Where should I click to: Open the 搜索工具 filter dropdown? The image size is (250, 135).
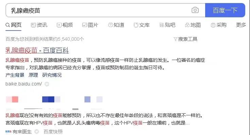(185, 39)
